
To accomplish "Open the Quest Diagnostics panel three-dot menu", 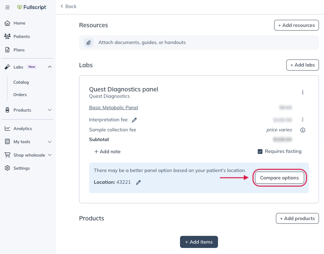I will [303, 92].
